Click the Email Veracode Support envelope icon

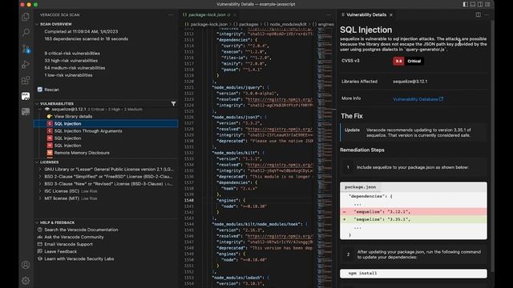pyautogui.click(x=40, y=244)
